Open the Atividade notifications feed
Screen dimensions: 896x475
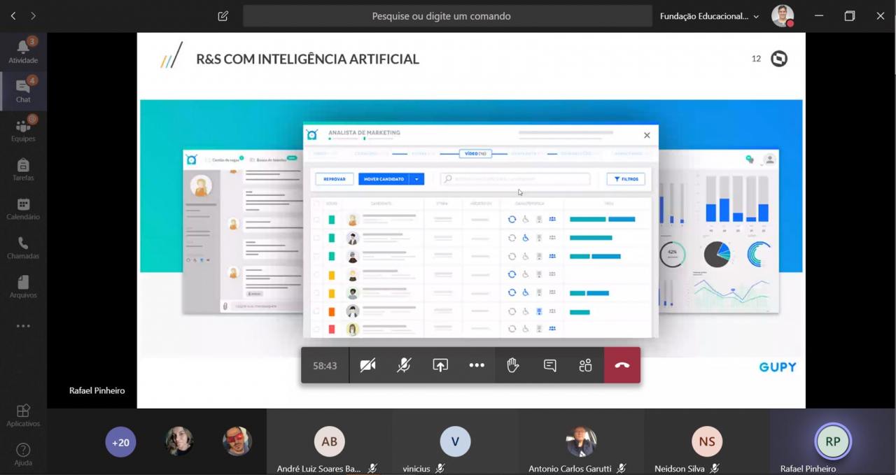point(23,51)
